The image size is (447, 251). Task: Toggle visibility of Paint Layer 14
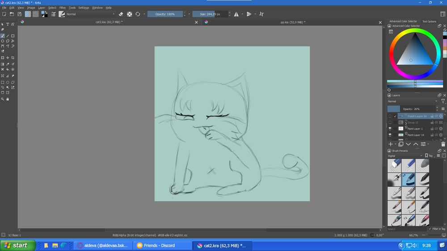tap(390, 135)
